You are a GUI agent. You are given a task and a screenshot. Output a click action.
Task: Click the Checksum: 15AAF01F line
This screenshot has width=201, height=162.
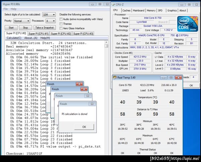24,153
